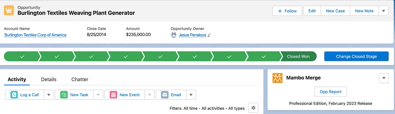Select the Closed Won stage in path

coord(298,56)
